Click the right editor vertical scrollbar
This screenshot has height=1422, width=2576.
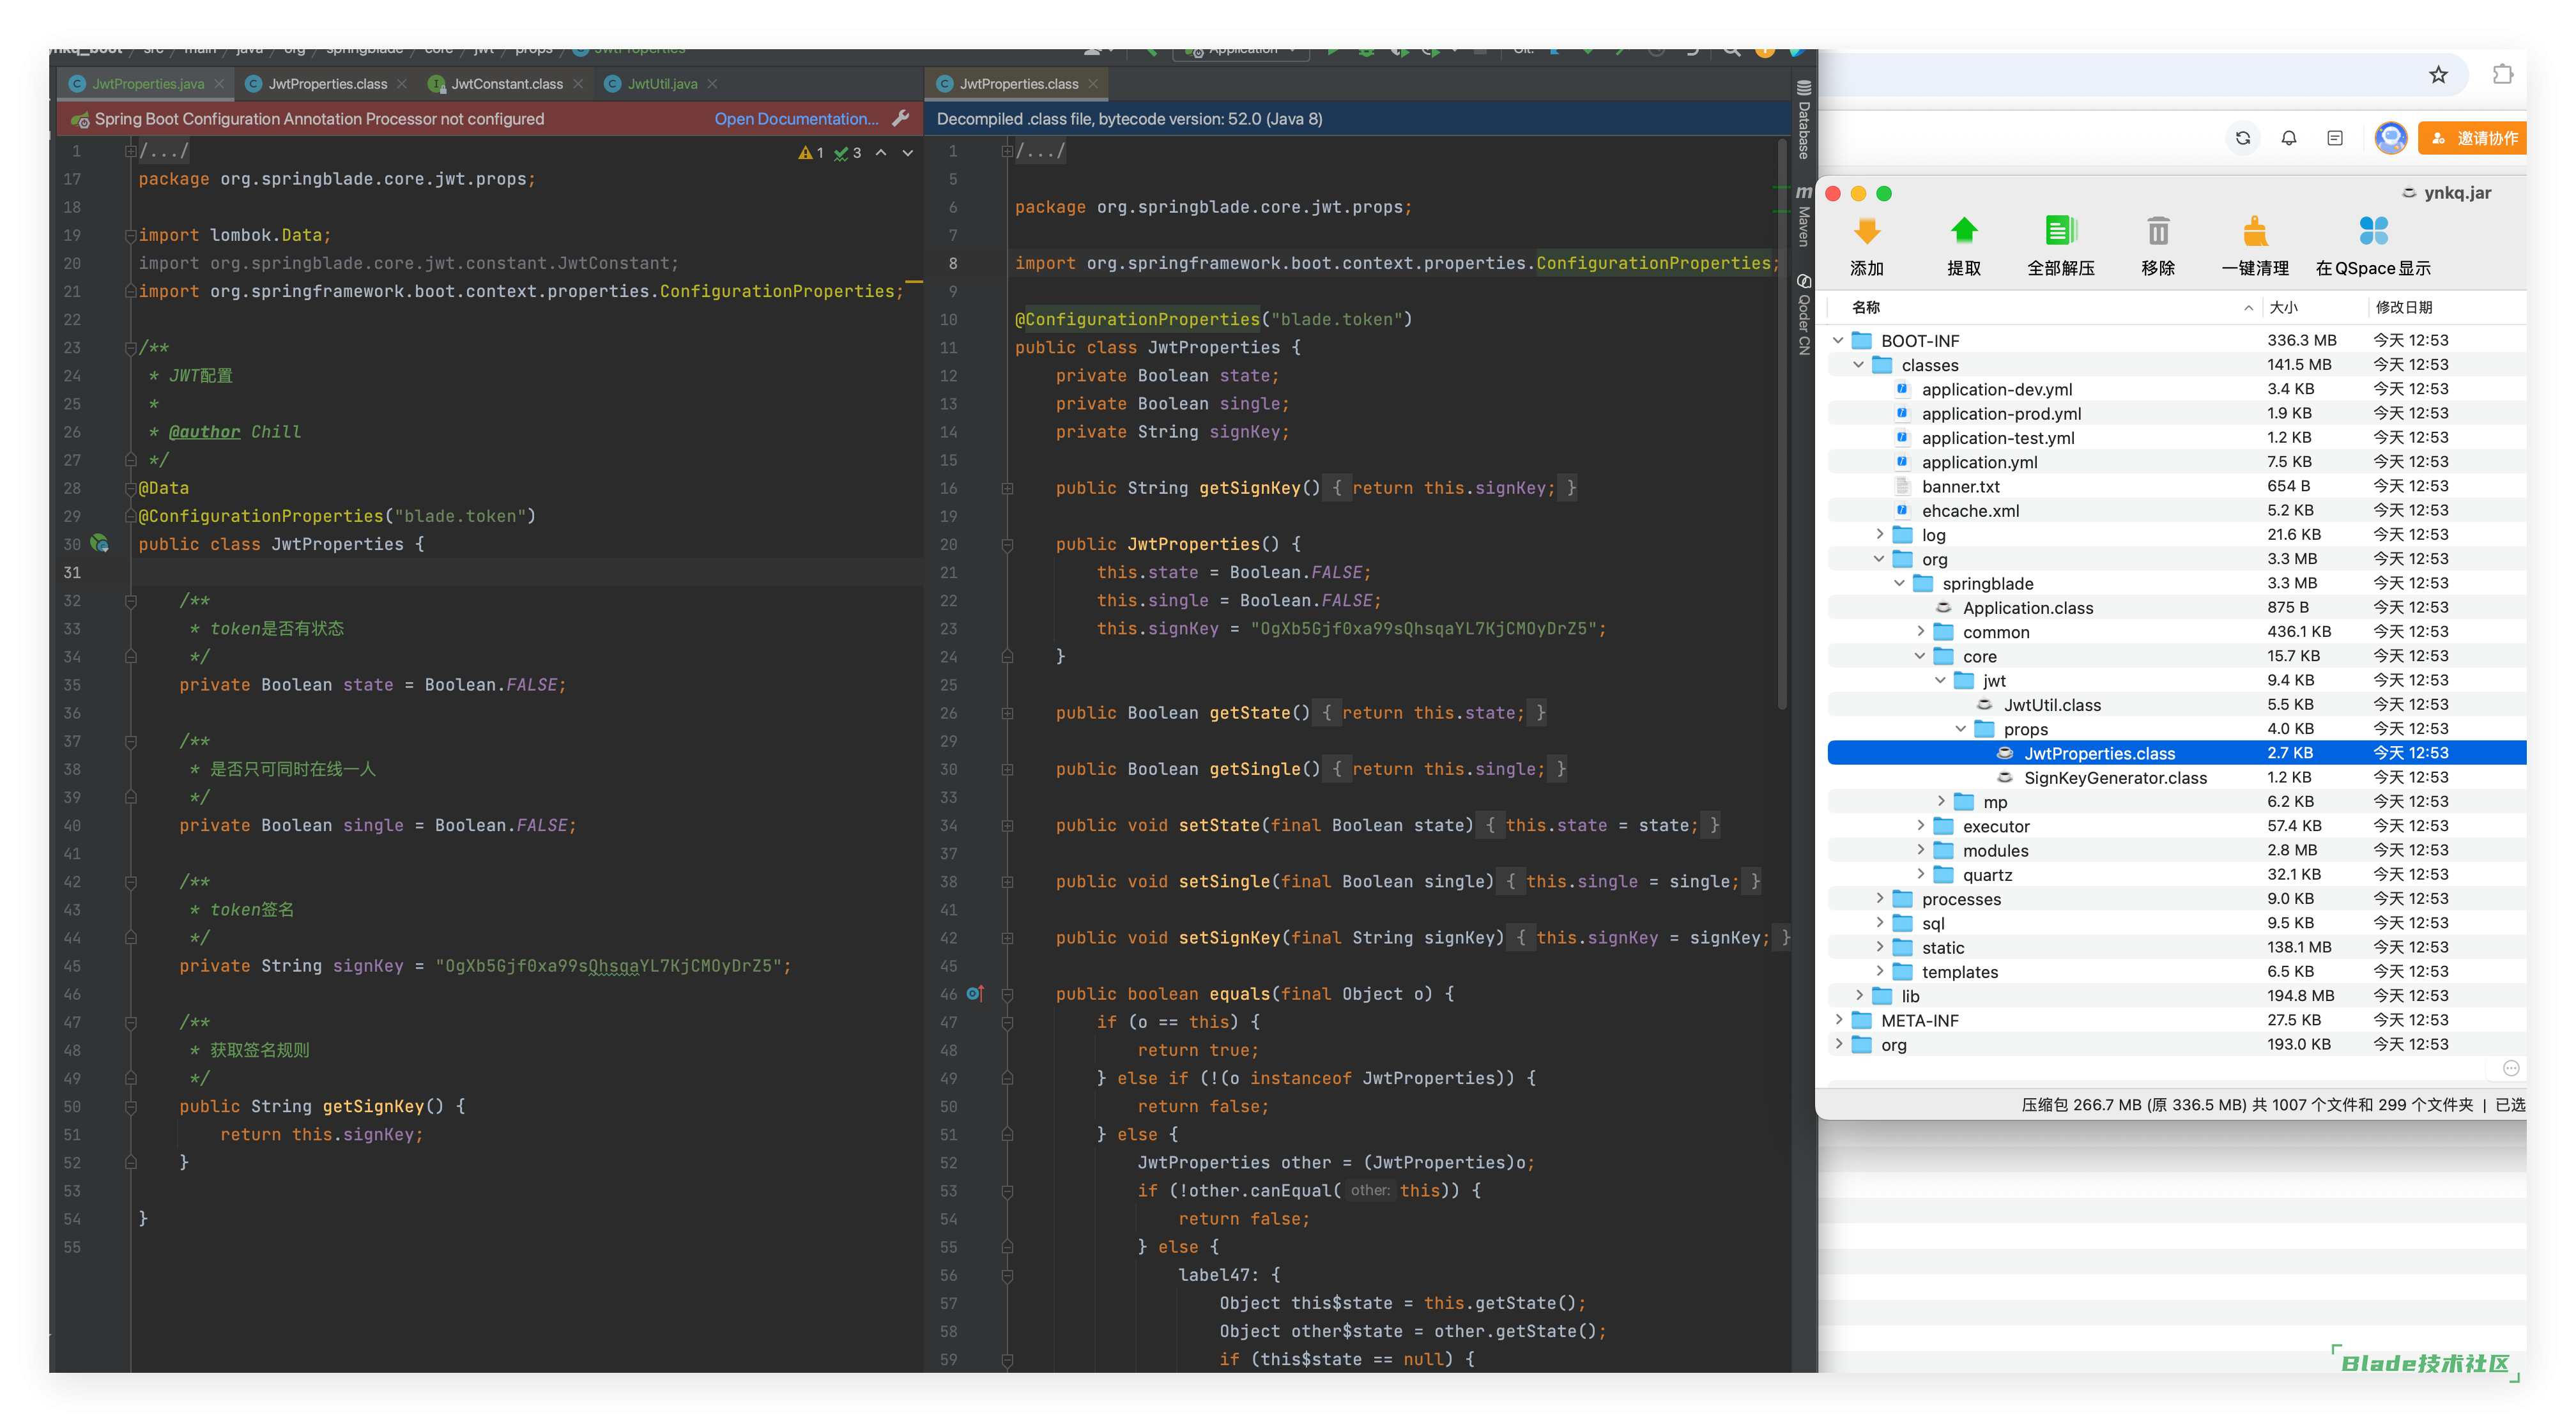click(x=1782, y=425)
